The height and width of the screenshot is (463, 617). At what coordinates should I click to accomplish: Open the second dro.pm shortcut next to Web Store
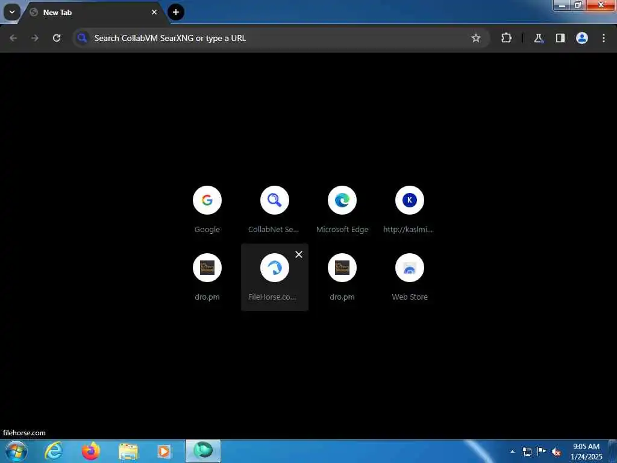342,277
